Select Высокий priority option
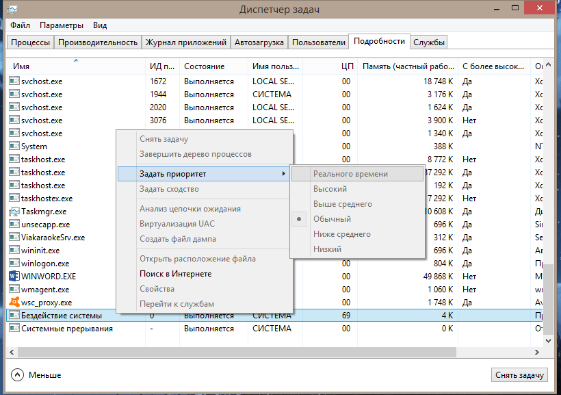 (330, 189)
